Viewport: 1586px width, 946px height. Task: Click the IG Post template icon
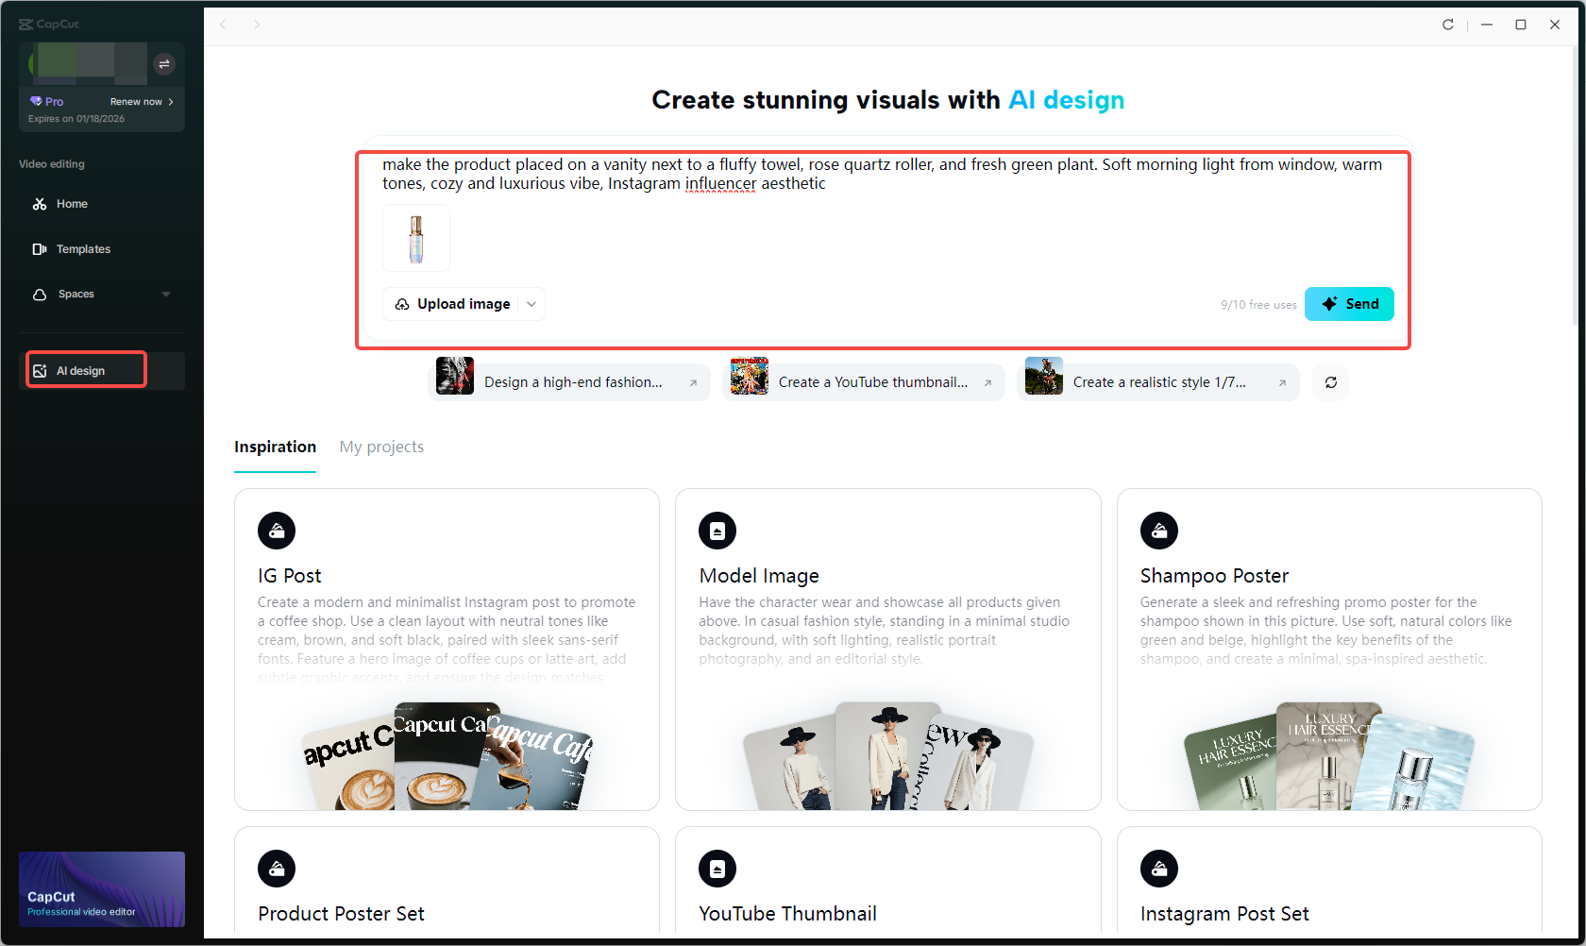coord(277,531)
